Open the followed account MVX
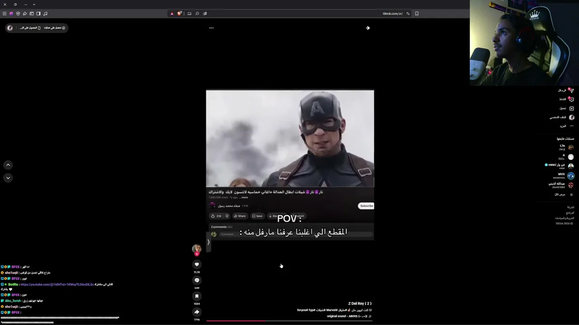This screenshot has width=579, height=325. click(564, 176)
